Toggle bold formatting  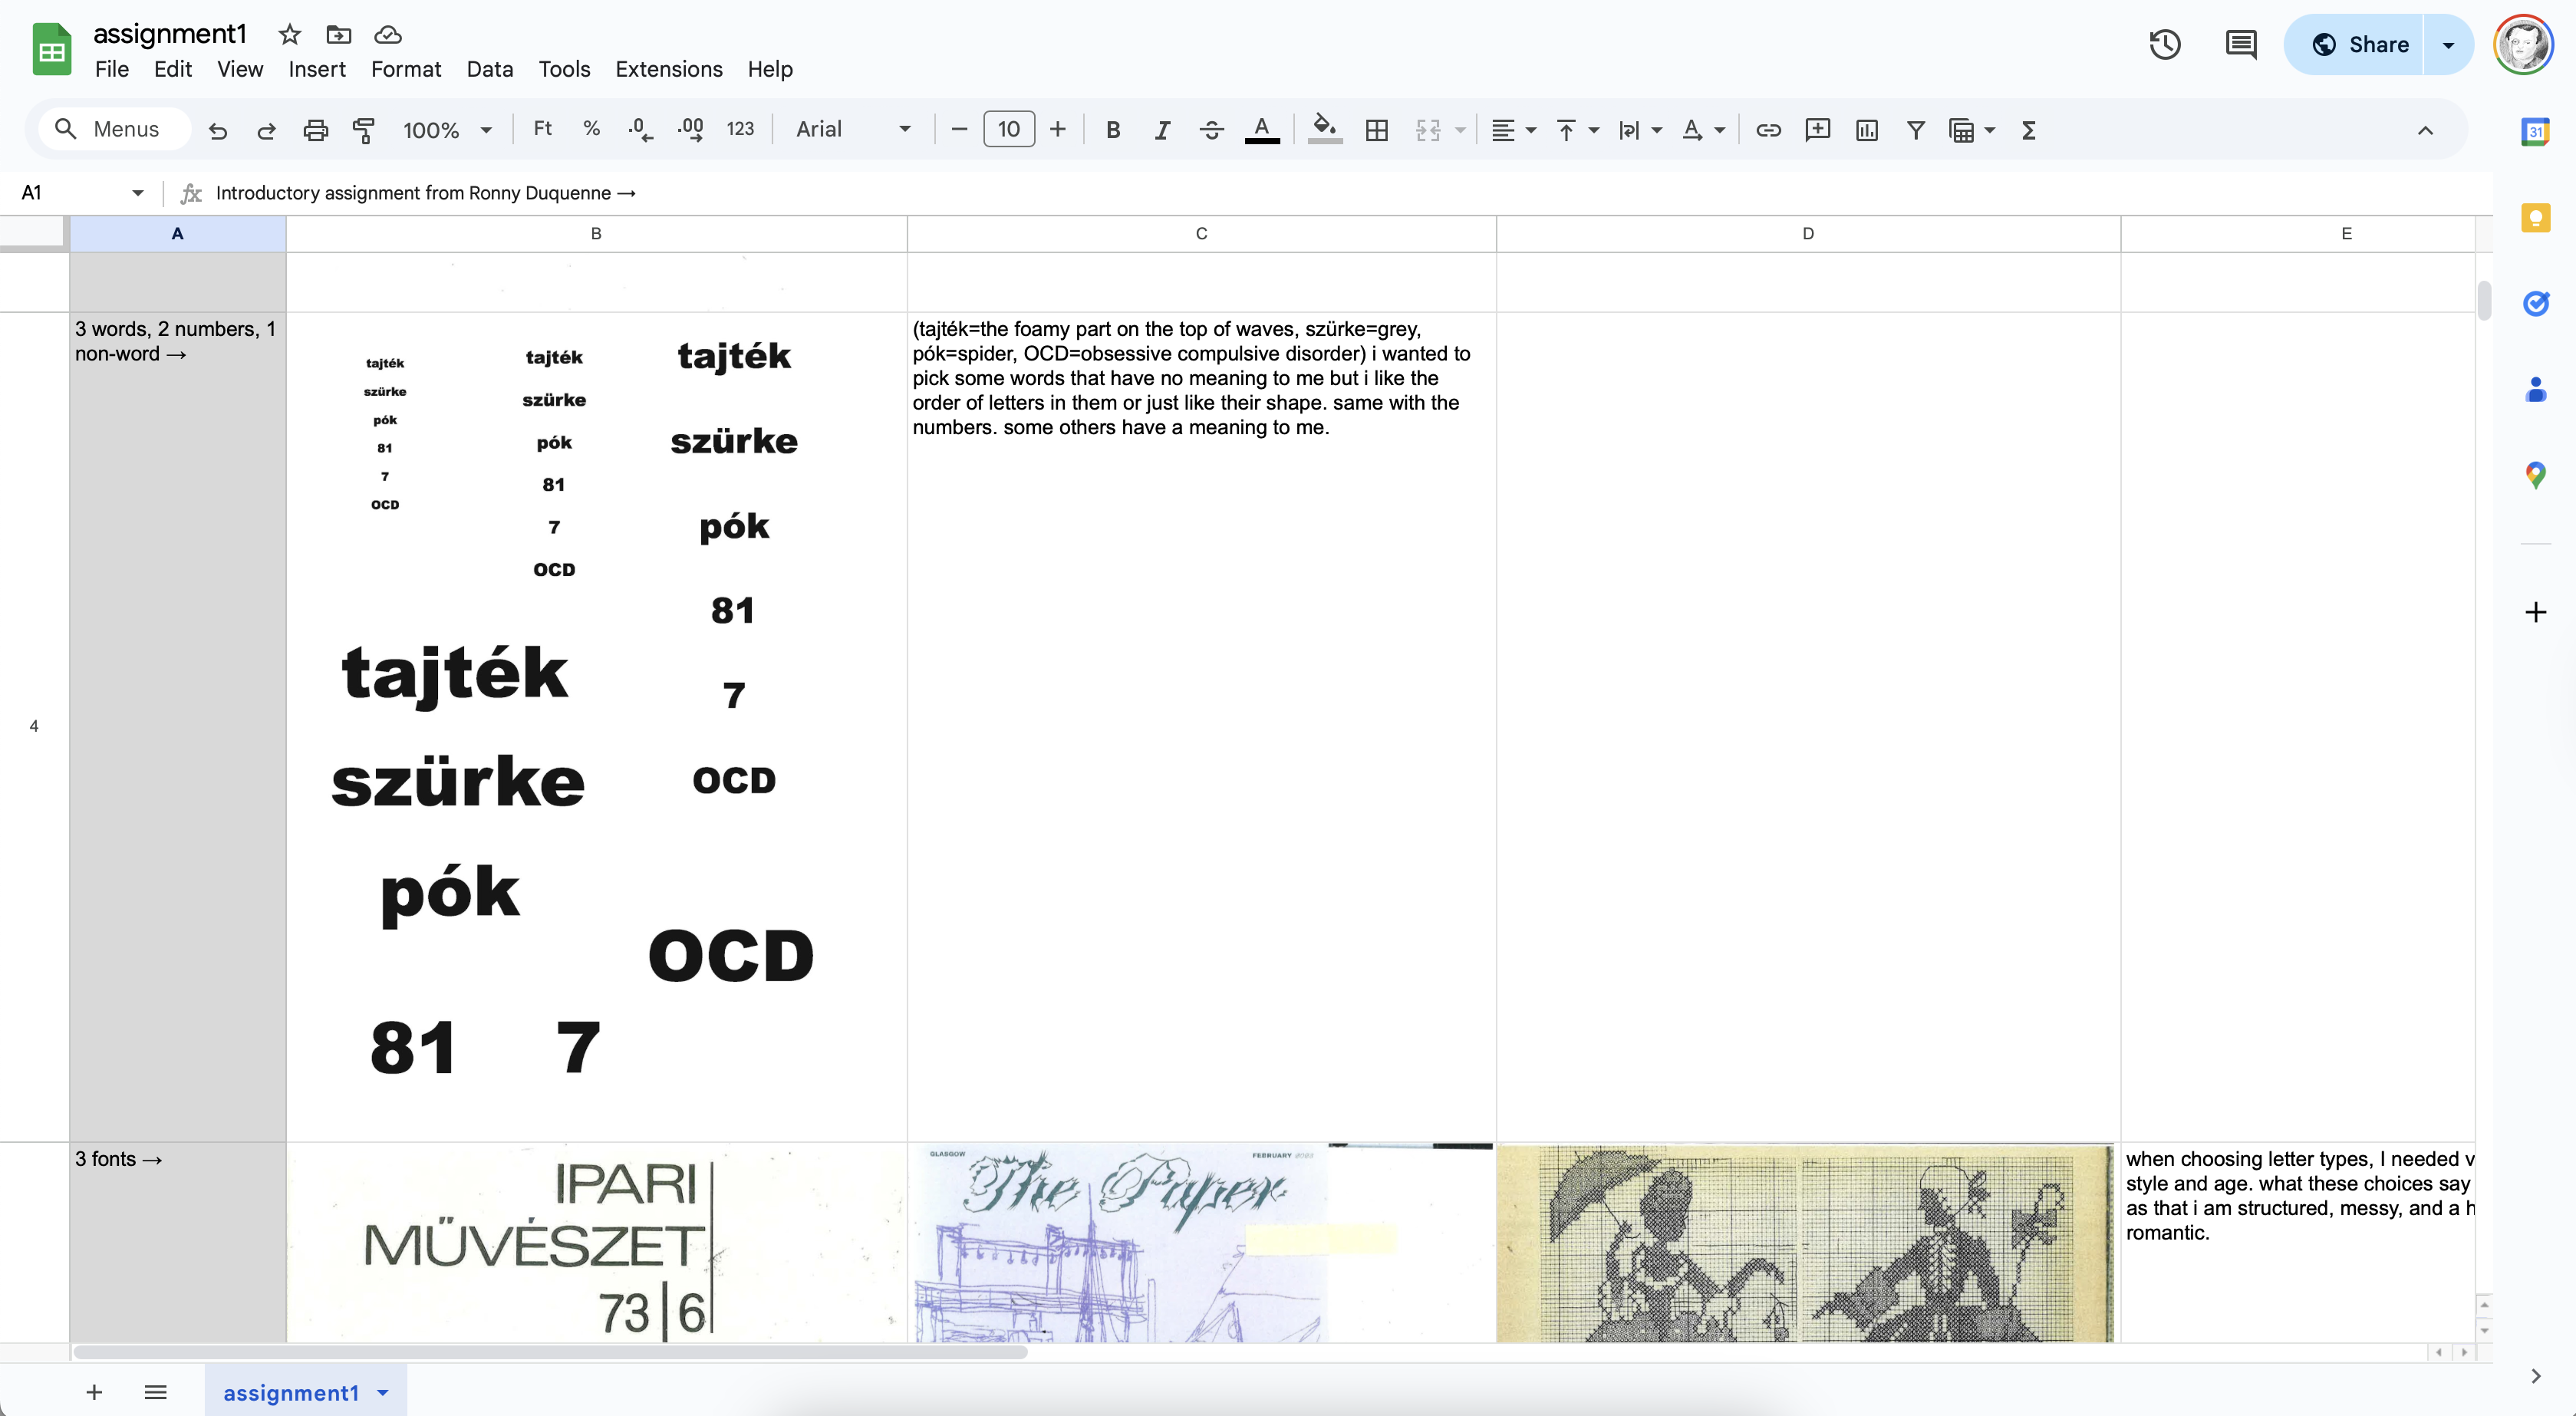(x=1112, y=130)
